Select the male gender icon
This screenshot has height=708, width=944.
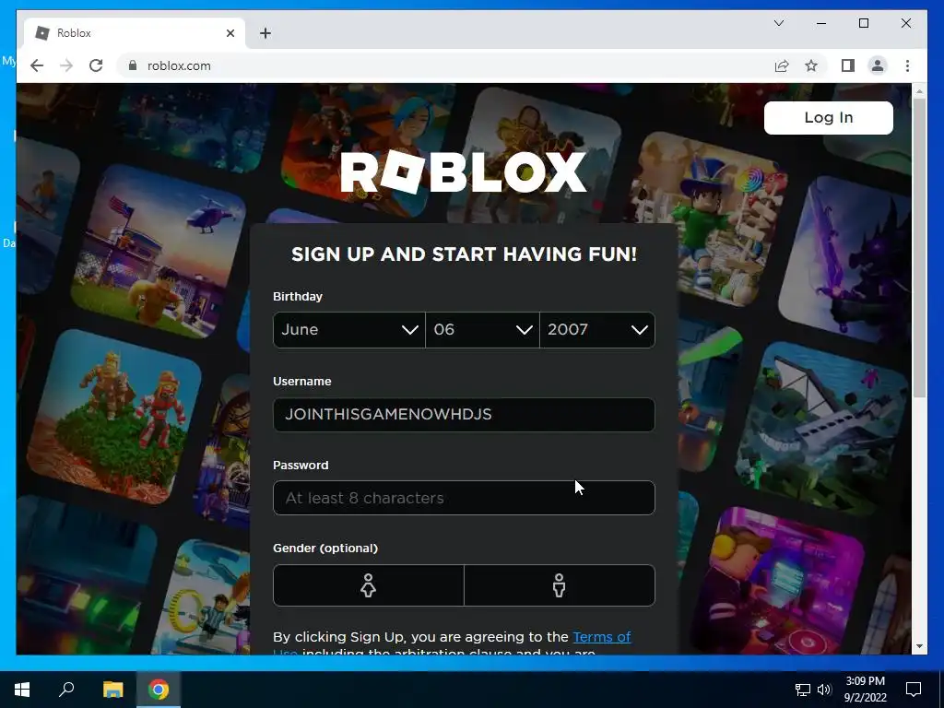(x=560, y=585)
